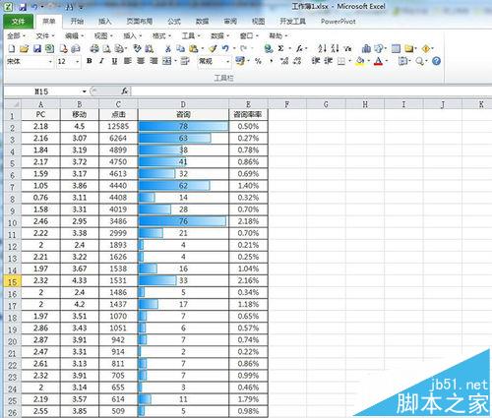
Task: Increase decimal places icon
Action: tap(284, 61)
